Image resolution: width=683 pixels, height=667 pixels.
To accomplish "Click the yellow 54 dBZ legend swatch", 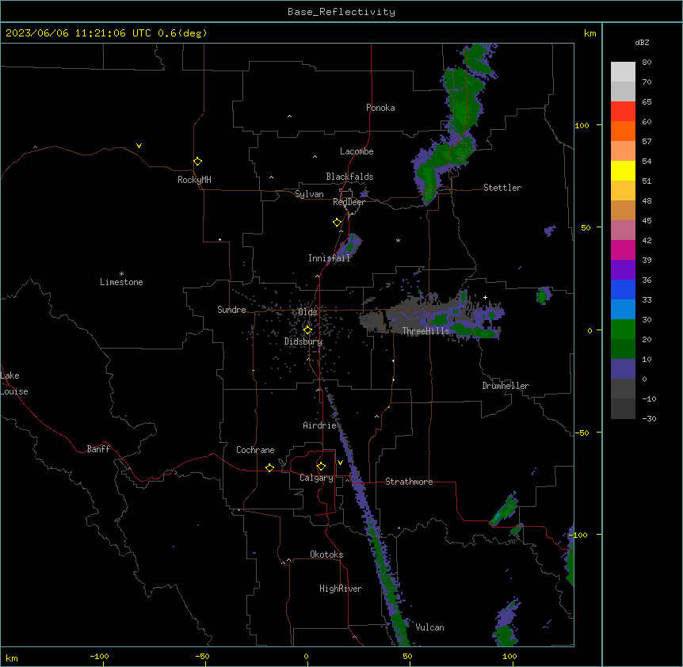I will coord(623,170).
